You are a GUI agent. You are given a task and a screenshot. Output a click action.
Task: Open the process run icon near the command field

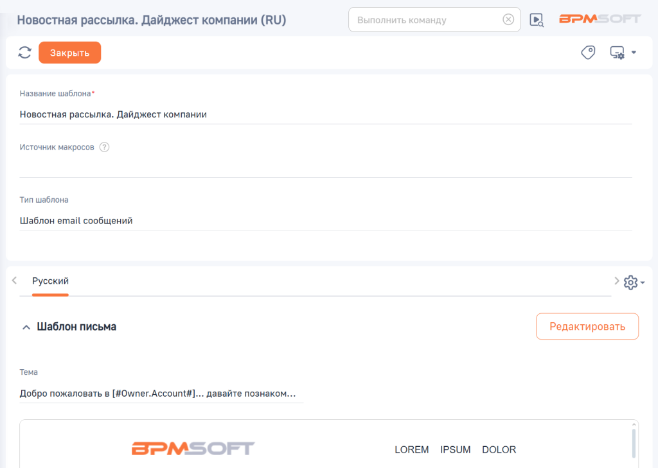click(537, 20)
